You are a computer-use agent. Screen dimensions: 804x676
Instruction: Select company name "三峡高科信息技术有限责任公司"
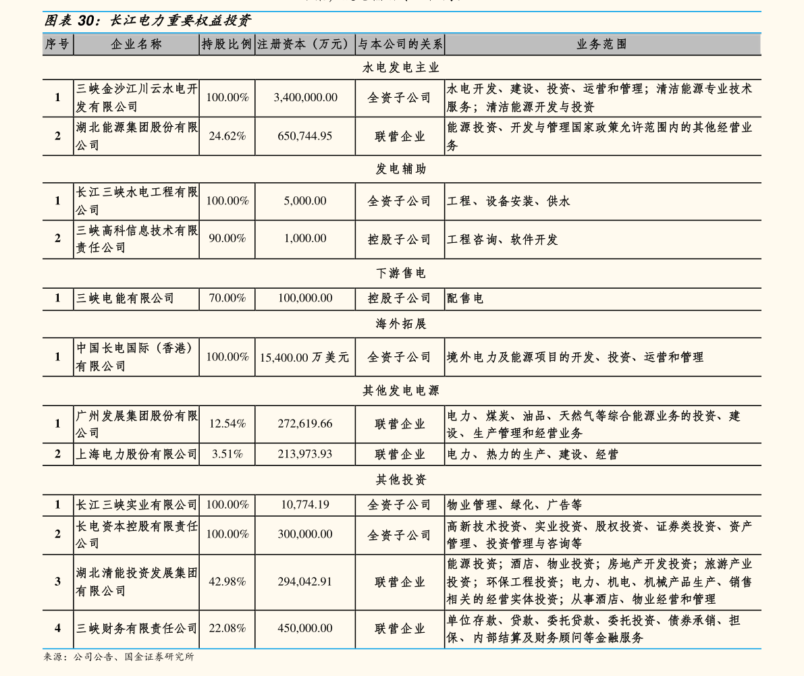[136, 239]
